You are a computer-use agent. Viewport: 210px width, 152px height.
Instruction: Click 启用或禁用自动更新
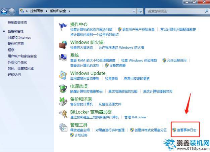pyautogui.click(x=85, y=78)
